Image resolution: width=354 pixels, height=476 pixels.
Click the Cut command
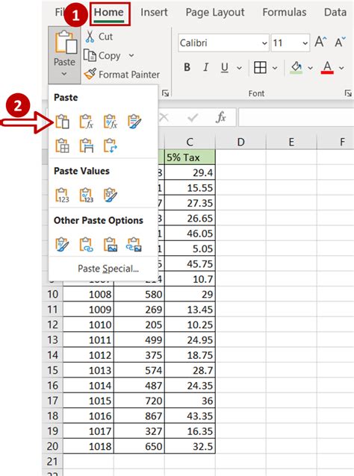(99, 37)
